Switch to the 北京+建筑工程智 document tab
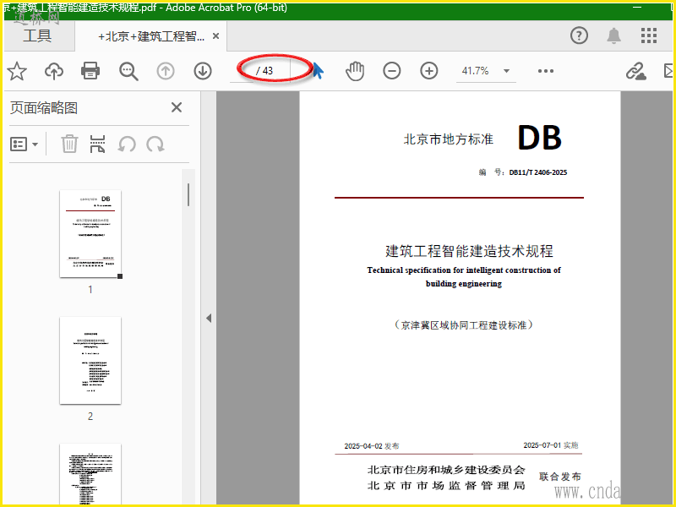Screen dimensions: 676x507 point(151,36)
